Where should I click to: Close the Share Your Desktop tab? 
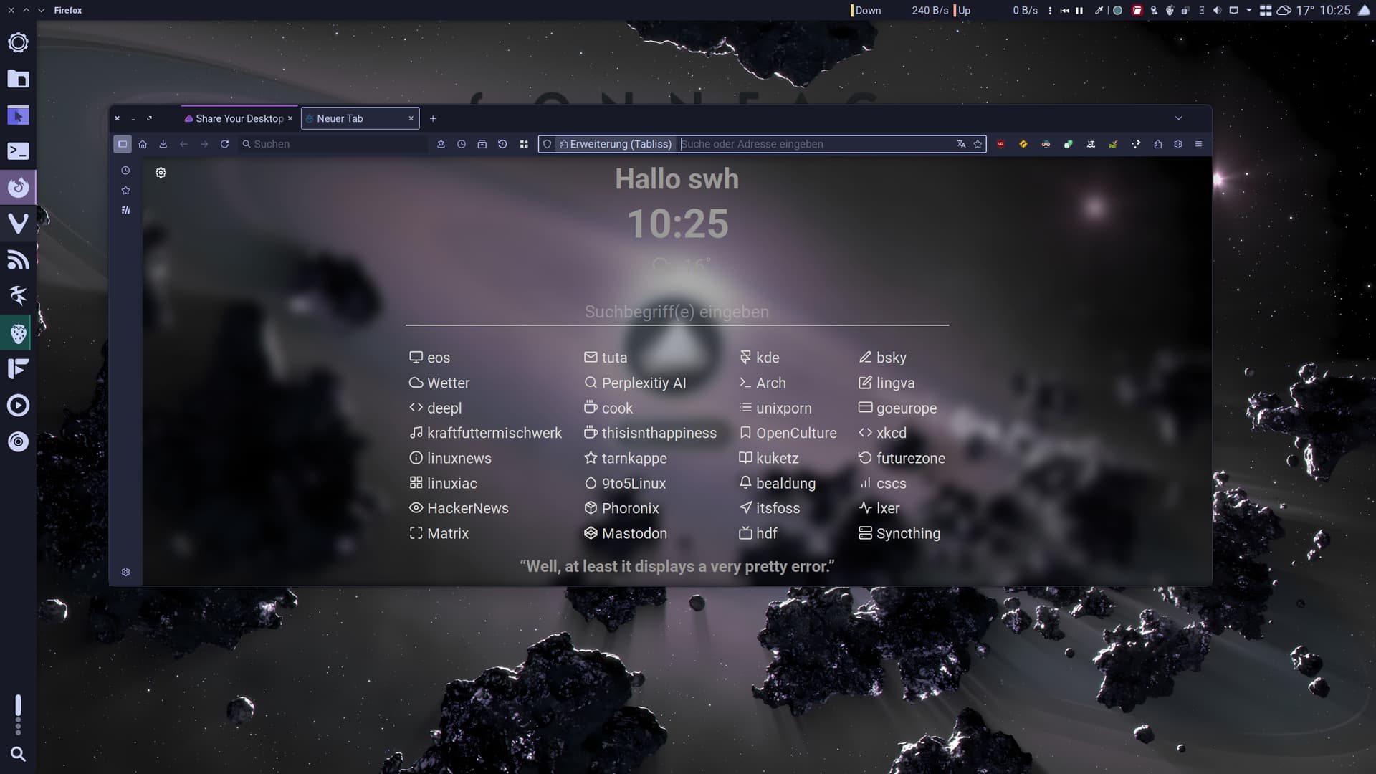coord(290,118)
